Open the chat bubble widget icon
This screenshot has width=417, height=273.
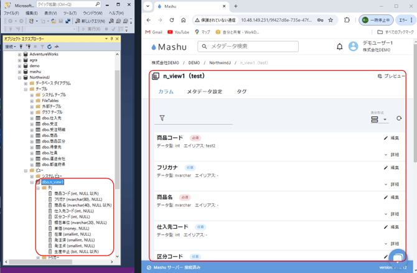[x=397, y=256]
